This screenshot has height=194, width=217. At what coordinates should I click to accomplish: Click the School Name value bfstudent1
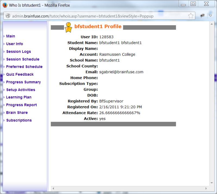tap(109, 60)
